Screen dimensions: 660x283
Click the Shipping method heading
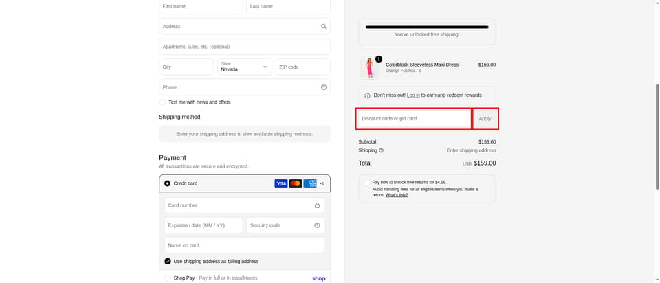click(179, 117)
